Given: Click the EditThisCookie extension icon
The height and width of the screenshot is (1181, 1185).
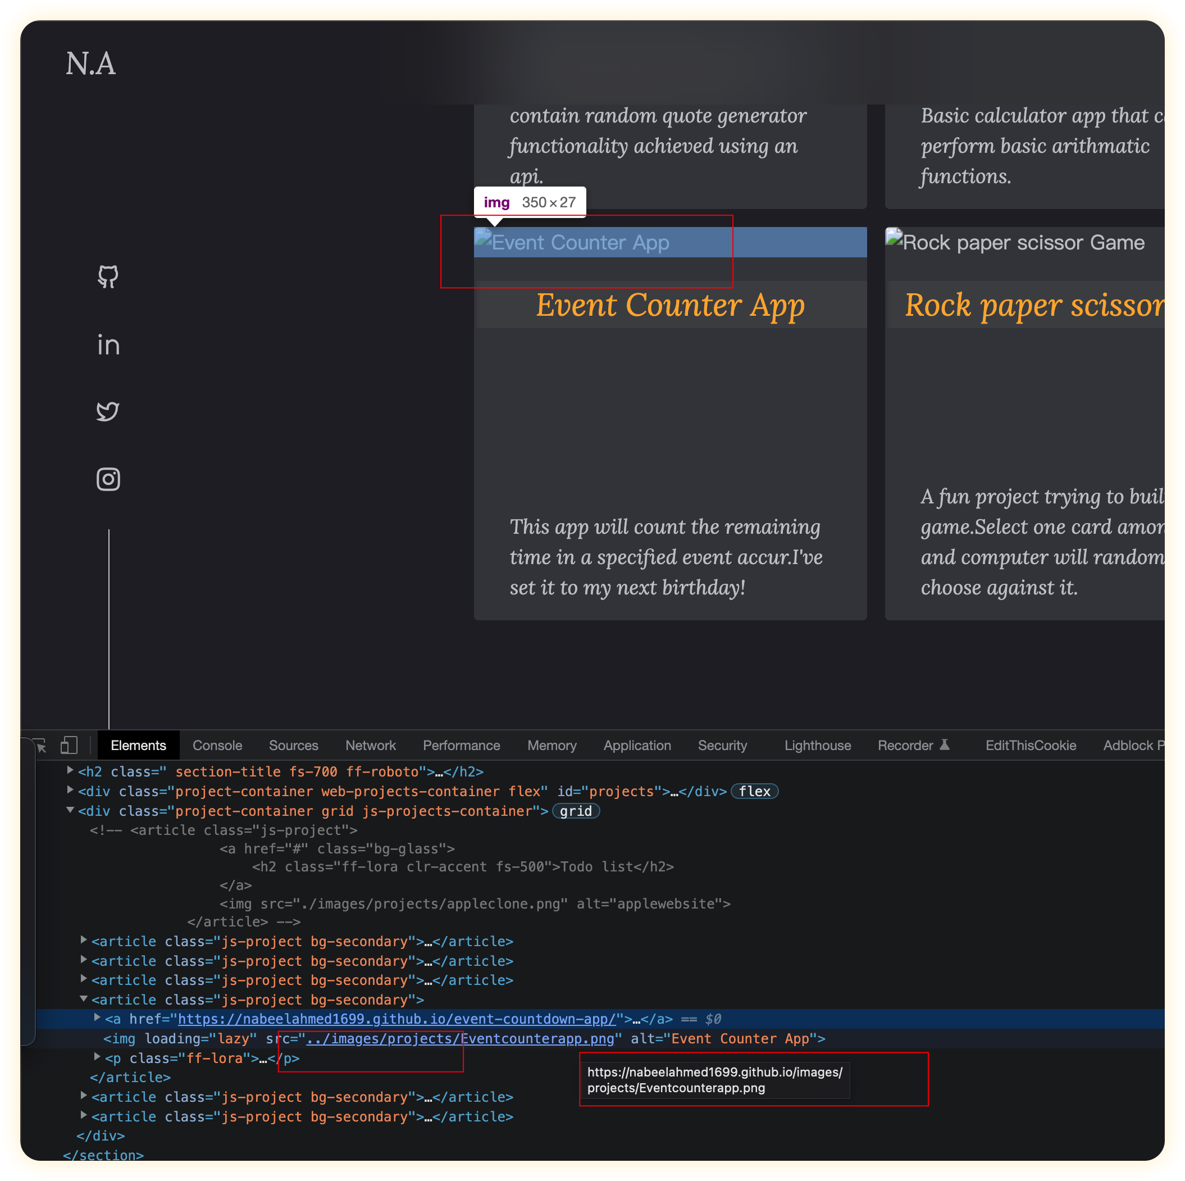Looking at the screenshot, I should click(1029, 744).
